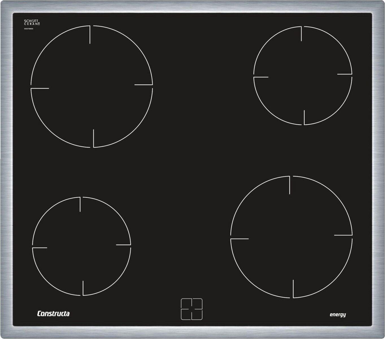Select the bottom-right quadrant of the heat indicator

[197, 314]
